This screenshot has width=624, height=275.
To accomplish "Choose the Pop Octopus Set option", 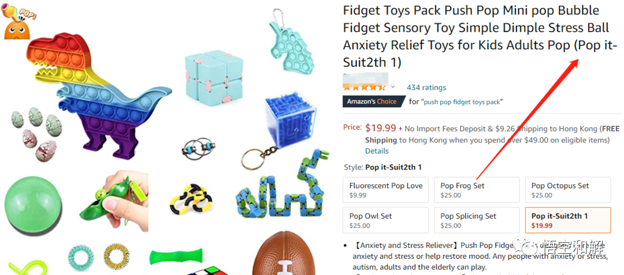I will 568,190.
